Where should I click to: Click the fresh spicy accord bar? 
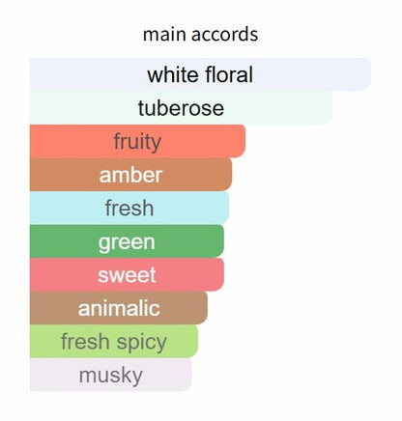coord(114,342)
